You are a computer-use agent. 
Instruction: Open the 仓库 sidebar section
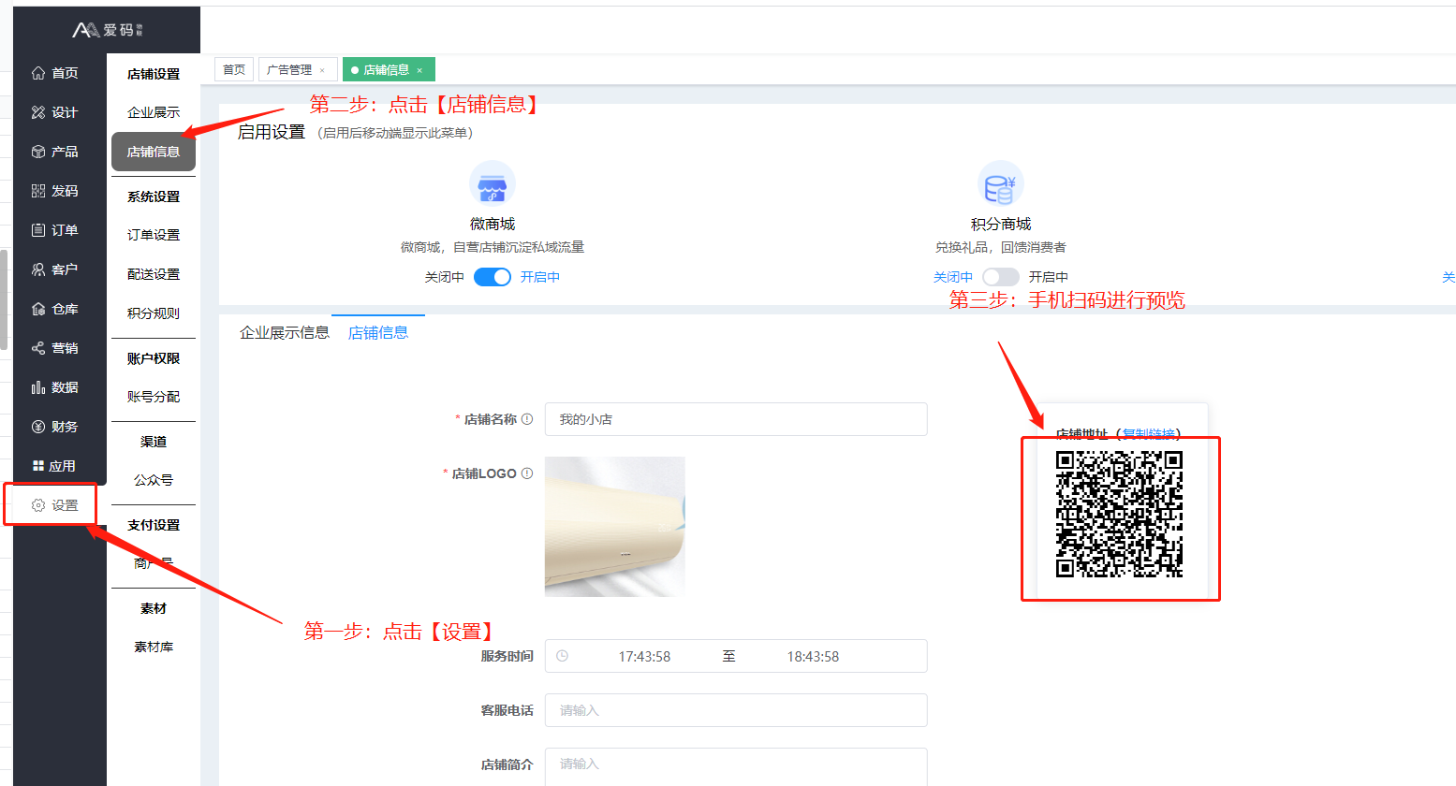pos(55,309)
